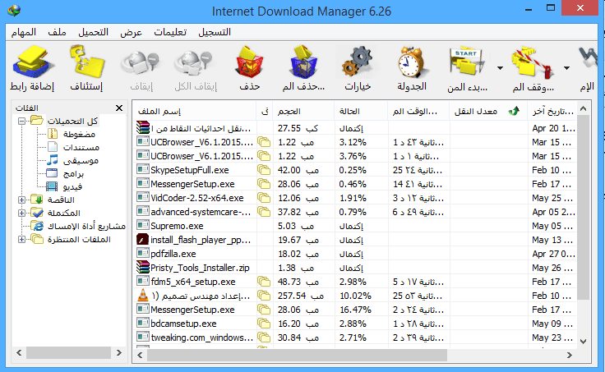Expand the Finished (المكتملة) tree node
605x372 pixels.
click(21, 213)
